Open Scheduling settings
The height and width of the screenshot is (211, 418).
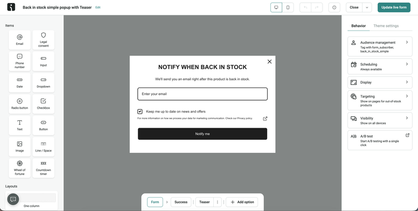pyautogui.click(x=380, y=66)
